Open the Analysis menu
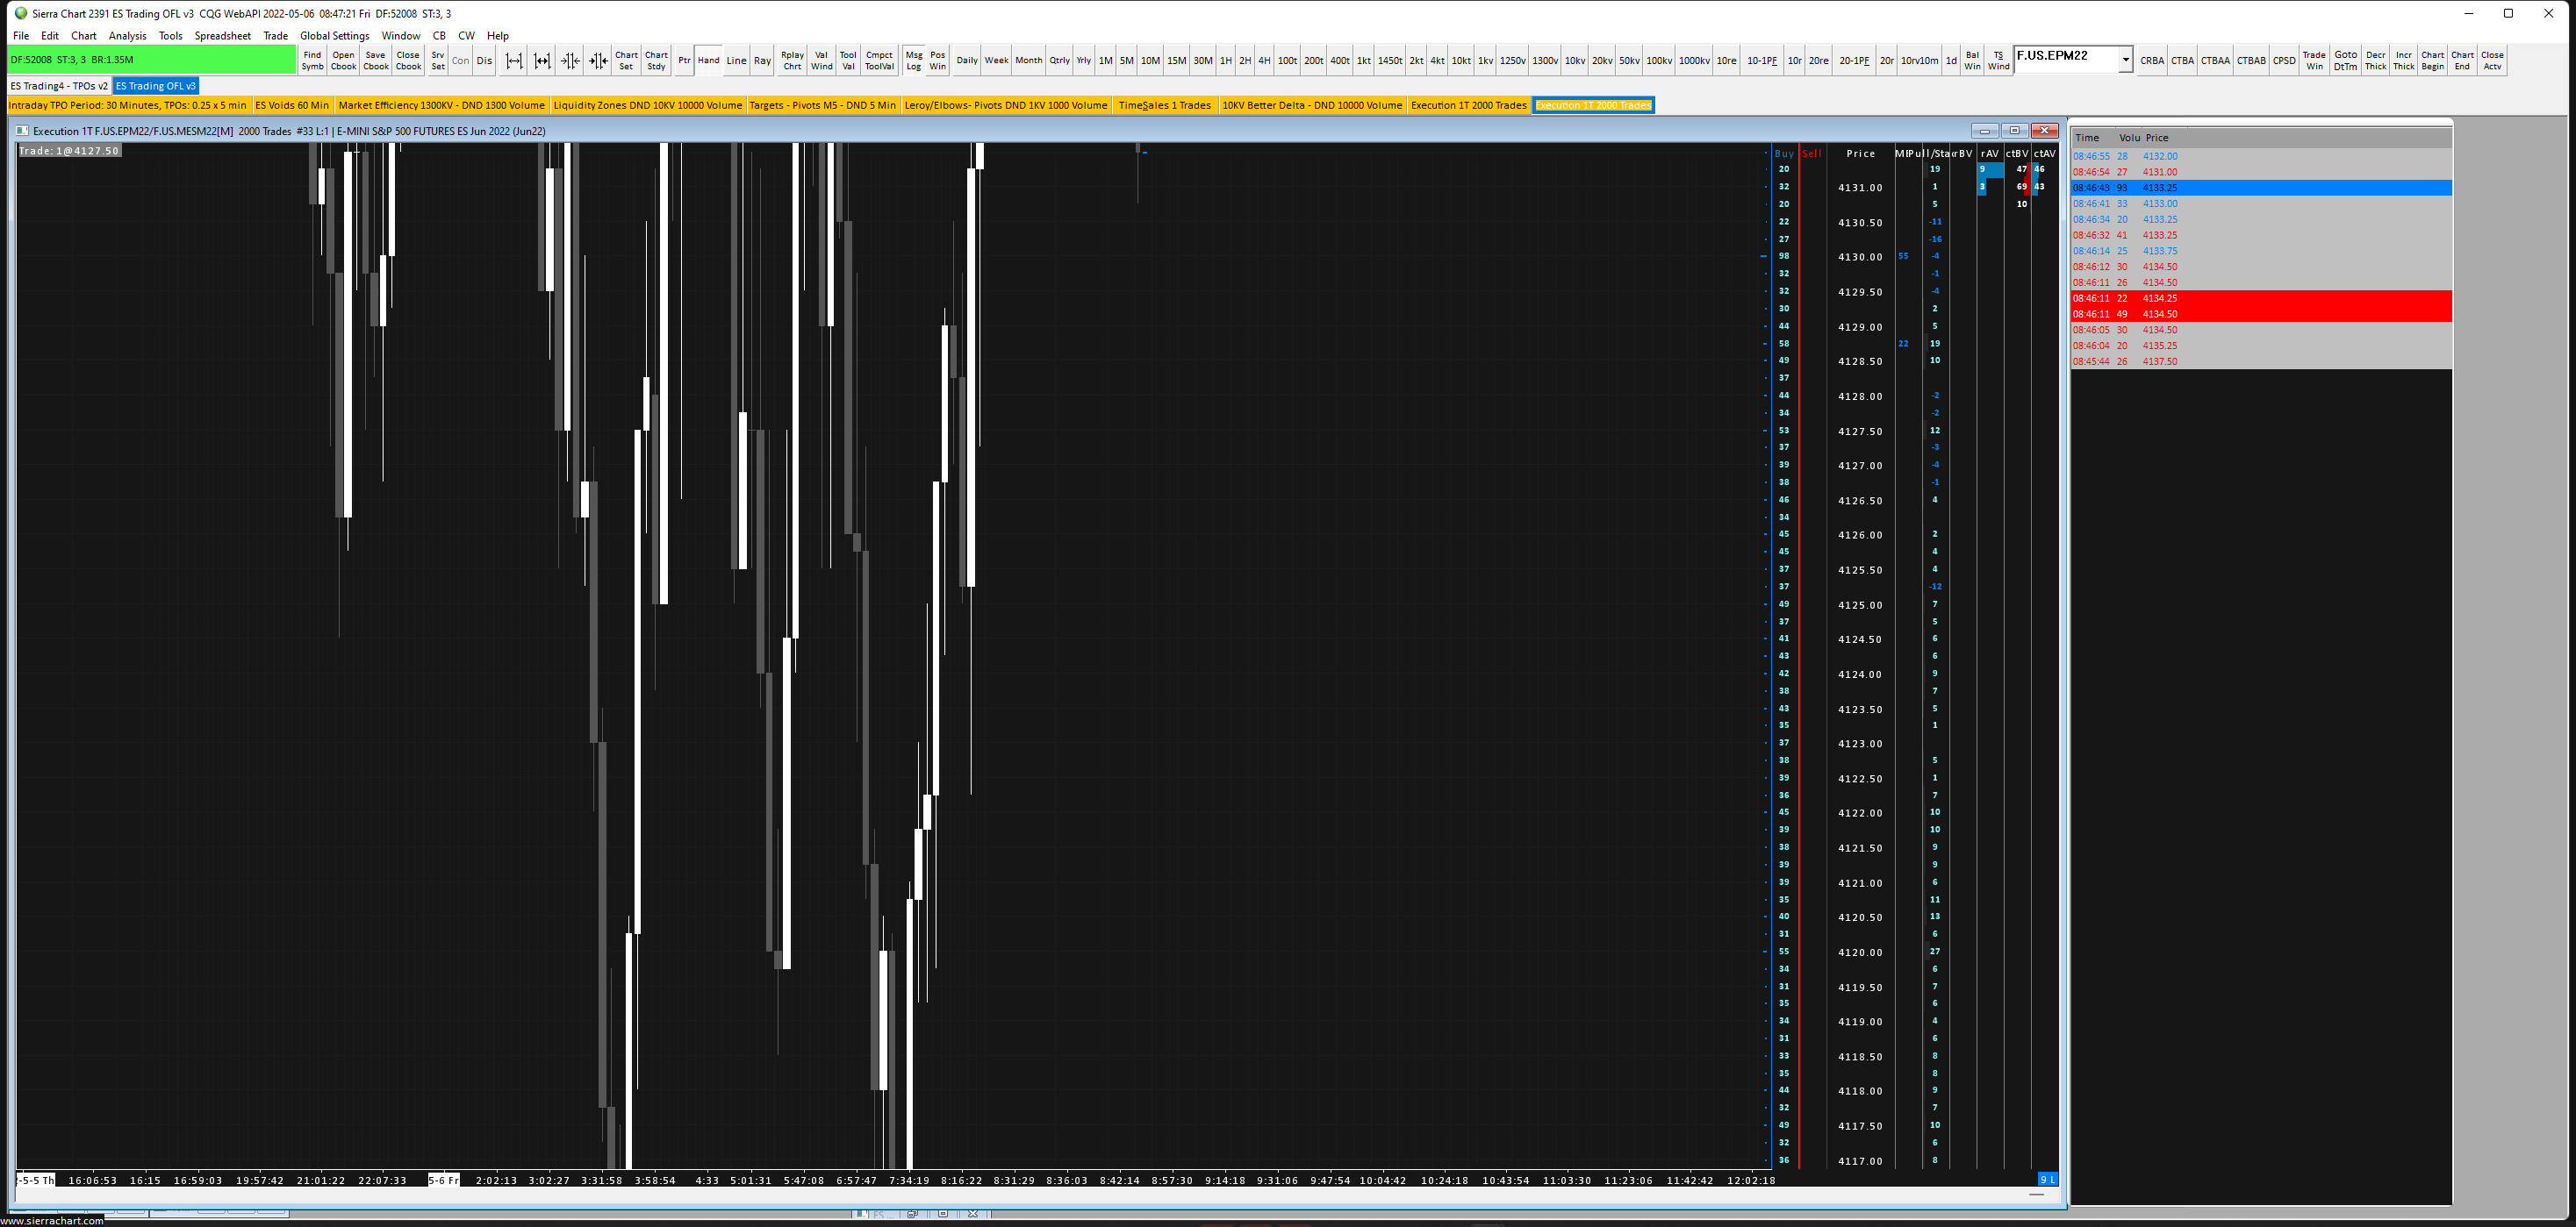2576x1227 pixels. pyautogui.click(x=127, y=36)
